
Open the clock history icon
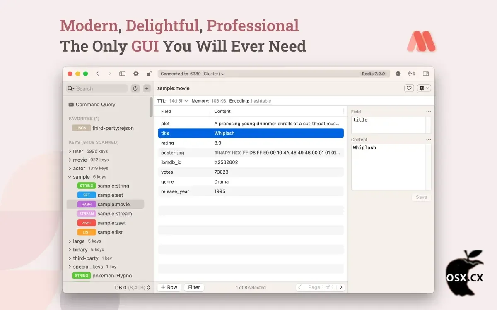[398, 74]
